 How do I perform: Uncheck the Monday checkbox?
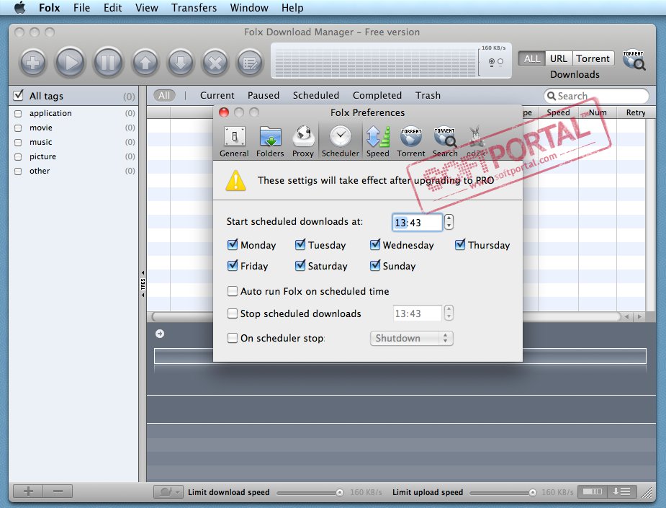tap(233, 244)
